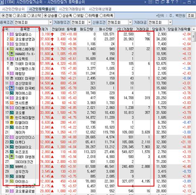196x195 pixels.
Task: Sort by the 등락률 column header
Action: tap(72, 29)
